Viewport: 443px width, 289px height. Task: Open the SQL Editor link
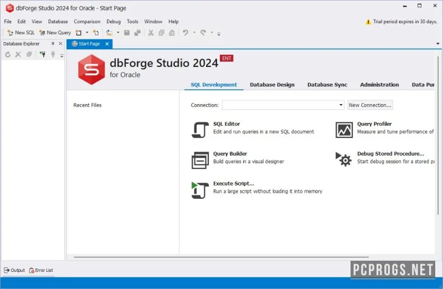(x=226, y=123)
